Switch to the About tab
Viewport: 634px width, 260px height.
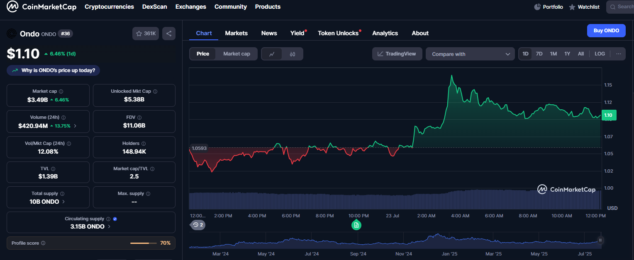[420, 33]
